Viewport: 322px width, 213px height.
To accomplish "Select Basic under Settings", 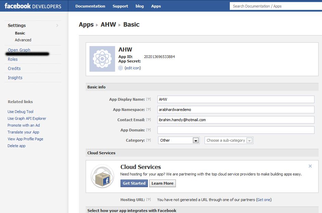I will coord(20,33).
